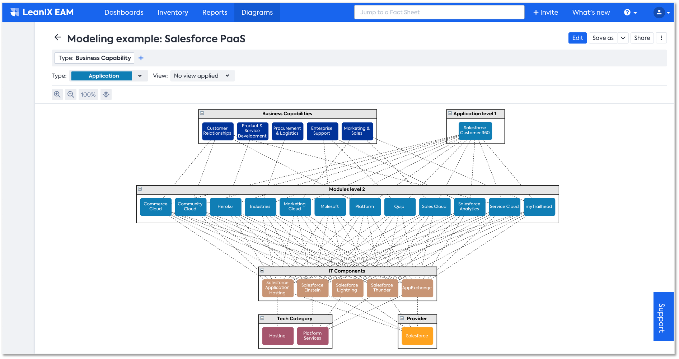Screen dimensions: 679x359
Task: Collapse the IT Components group
Action: tap(262, 271)
